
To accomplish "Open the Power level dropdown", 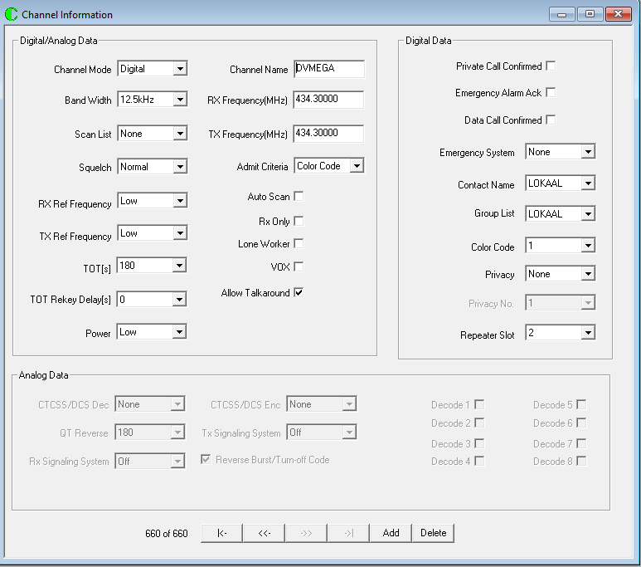I will (180, 333).
